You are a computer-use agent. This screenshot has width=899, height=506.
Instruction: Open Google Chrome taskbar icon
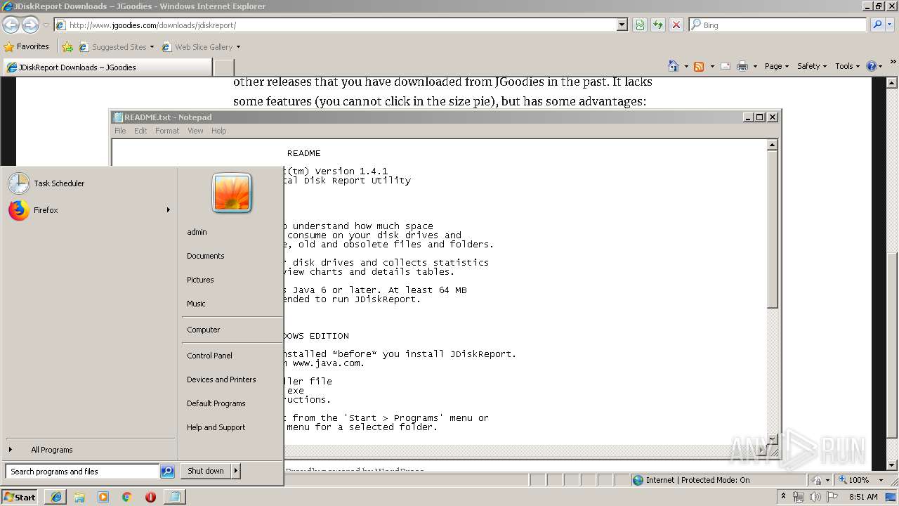point(126,497)
